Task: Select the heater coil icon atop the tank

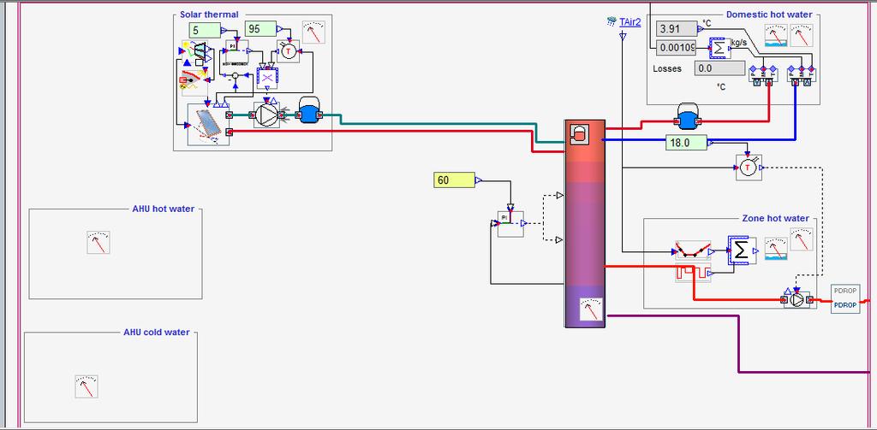Action: click(x=579, y=134)
